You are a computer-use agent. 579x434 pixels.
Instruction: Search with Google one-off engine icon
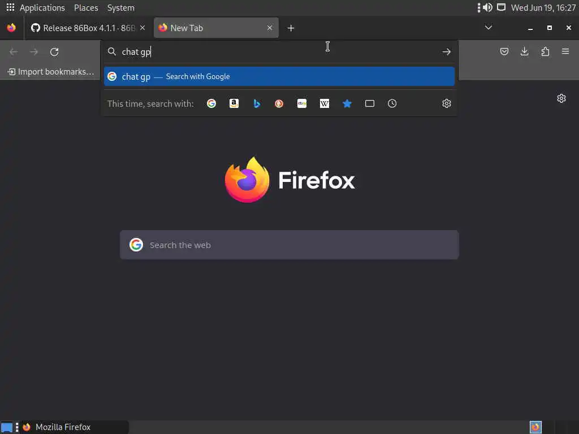click(211, 104)
